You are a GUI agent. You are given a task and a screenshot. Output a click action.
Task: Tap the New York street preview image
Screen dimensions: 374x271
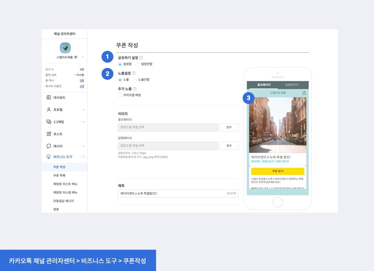coord(278,125)
